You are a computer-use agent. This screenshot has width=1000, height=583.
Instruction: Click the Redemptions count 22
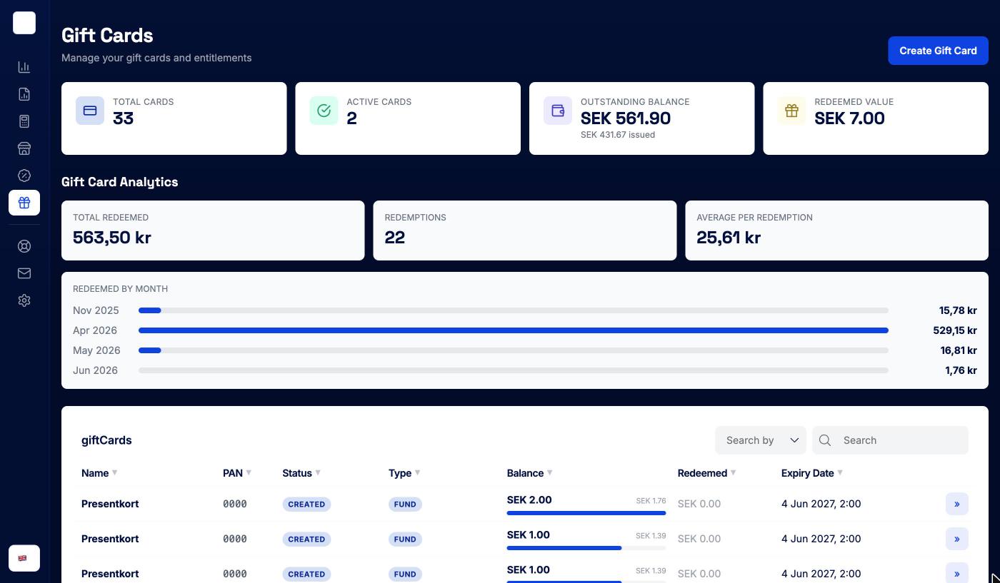point(395,238)
